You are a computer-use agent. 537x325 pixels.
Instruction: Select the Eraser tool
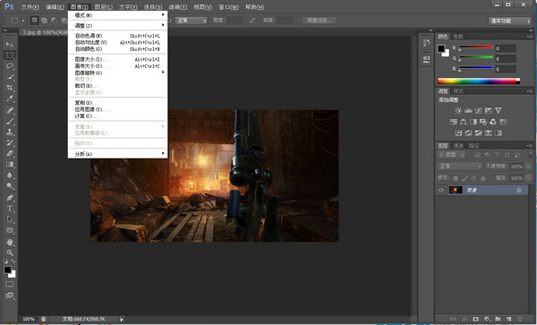coord(10,153)
